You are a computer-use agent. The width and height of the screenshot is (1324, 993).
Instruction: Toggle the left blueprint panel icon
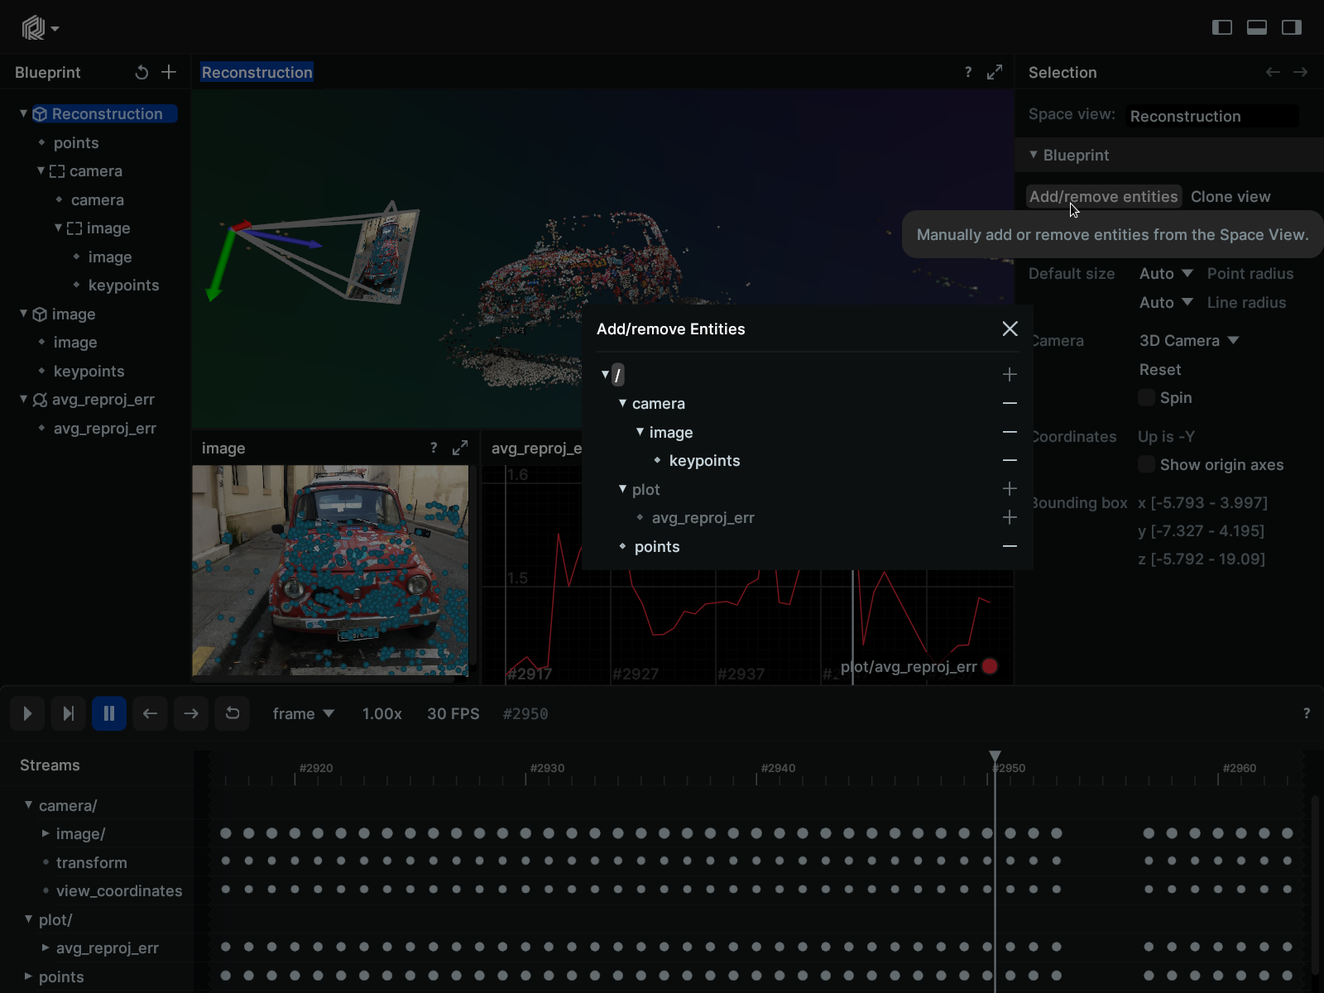tap(1221, 27)
